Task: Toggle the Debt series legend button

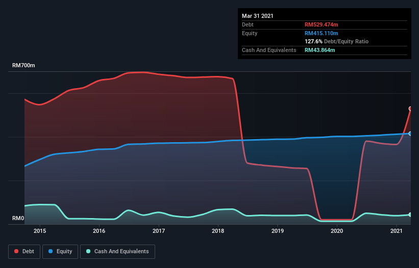Action: [x=24, y=252]
